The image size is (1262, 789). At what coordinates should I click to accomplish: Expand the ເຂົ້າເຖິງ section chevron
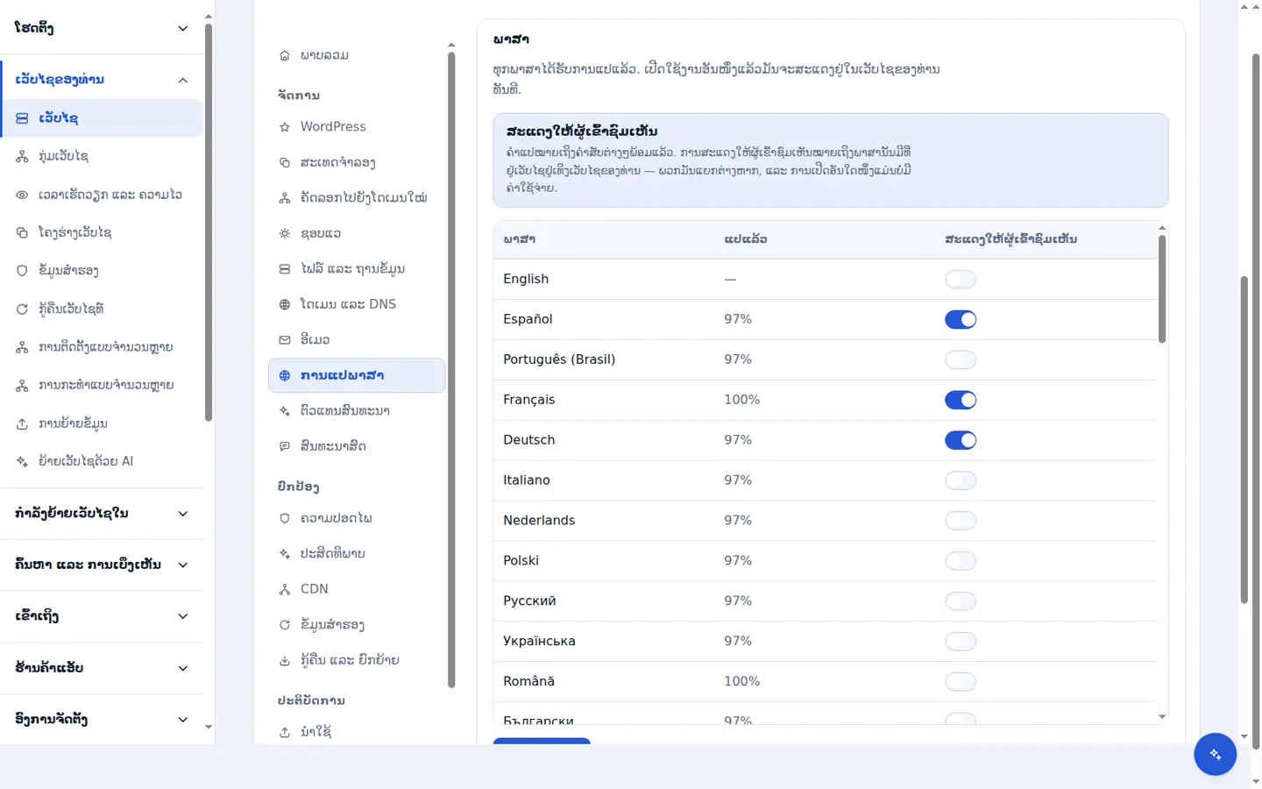[183, 616]
